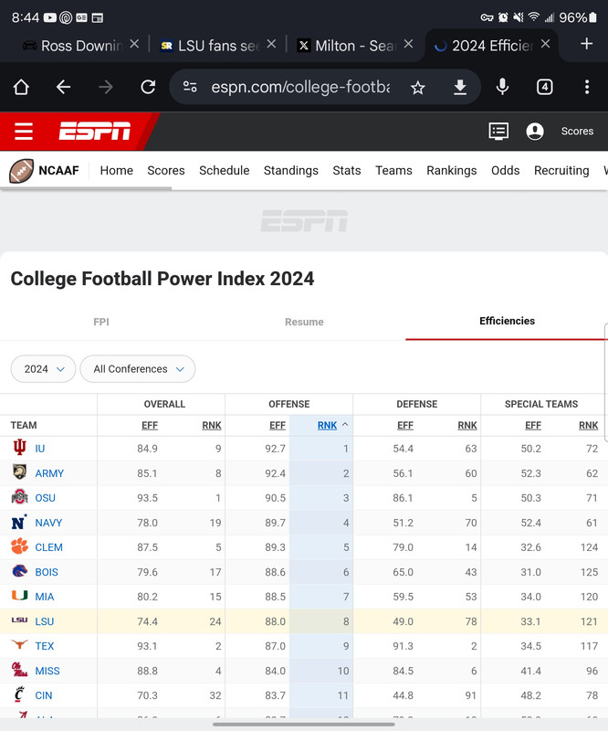Open ESPN hamburger menu
Image resolution: width=608 pixels, height=731 pixels.
coord(24,132)
